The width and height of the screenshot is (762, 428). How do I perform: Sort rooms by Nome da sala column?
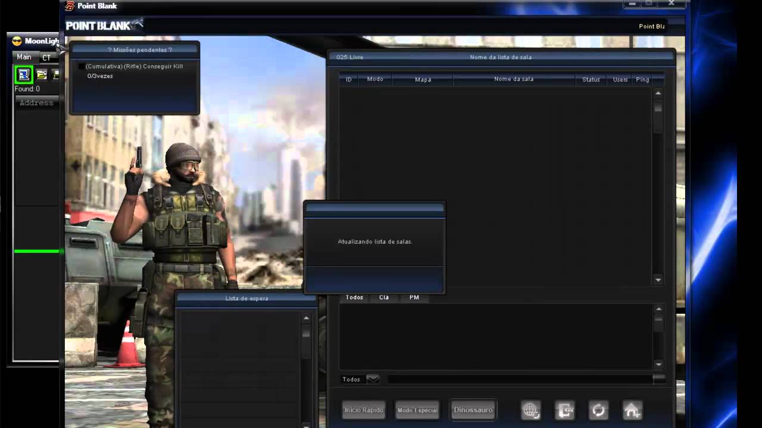click(x=514, y=79)
